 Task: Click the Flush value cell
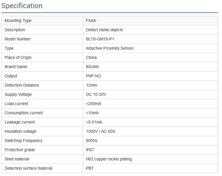click(150, 21)
